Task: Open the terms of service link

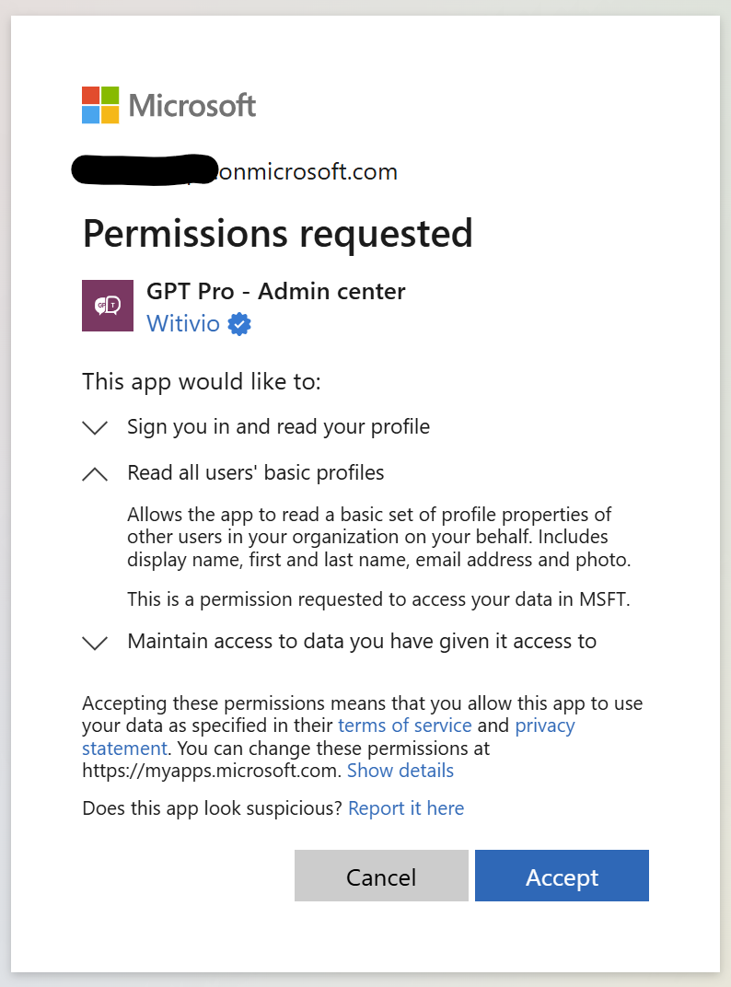Action: [404, 725]
